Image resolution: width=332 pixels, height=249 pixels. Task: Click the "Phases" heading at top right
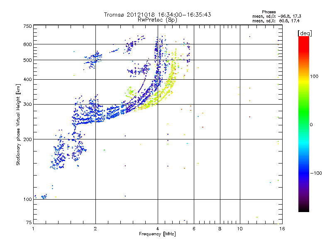click(269, 12)
